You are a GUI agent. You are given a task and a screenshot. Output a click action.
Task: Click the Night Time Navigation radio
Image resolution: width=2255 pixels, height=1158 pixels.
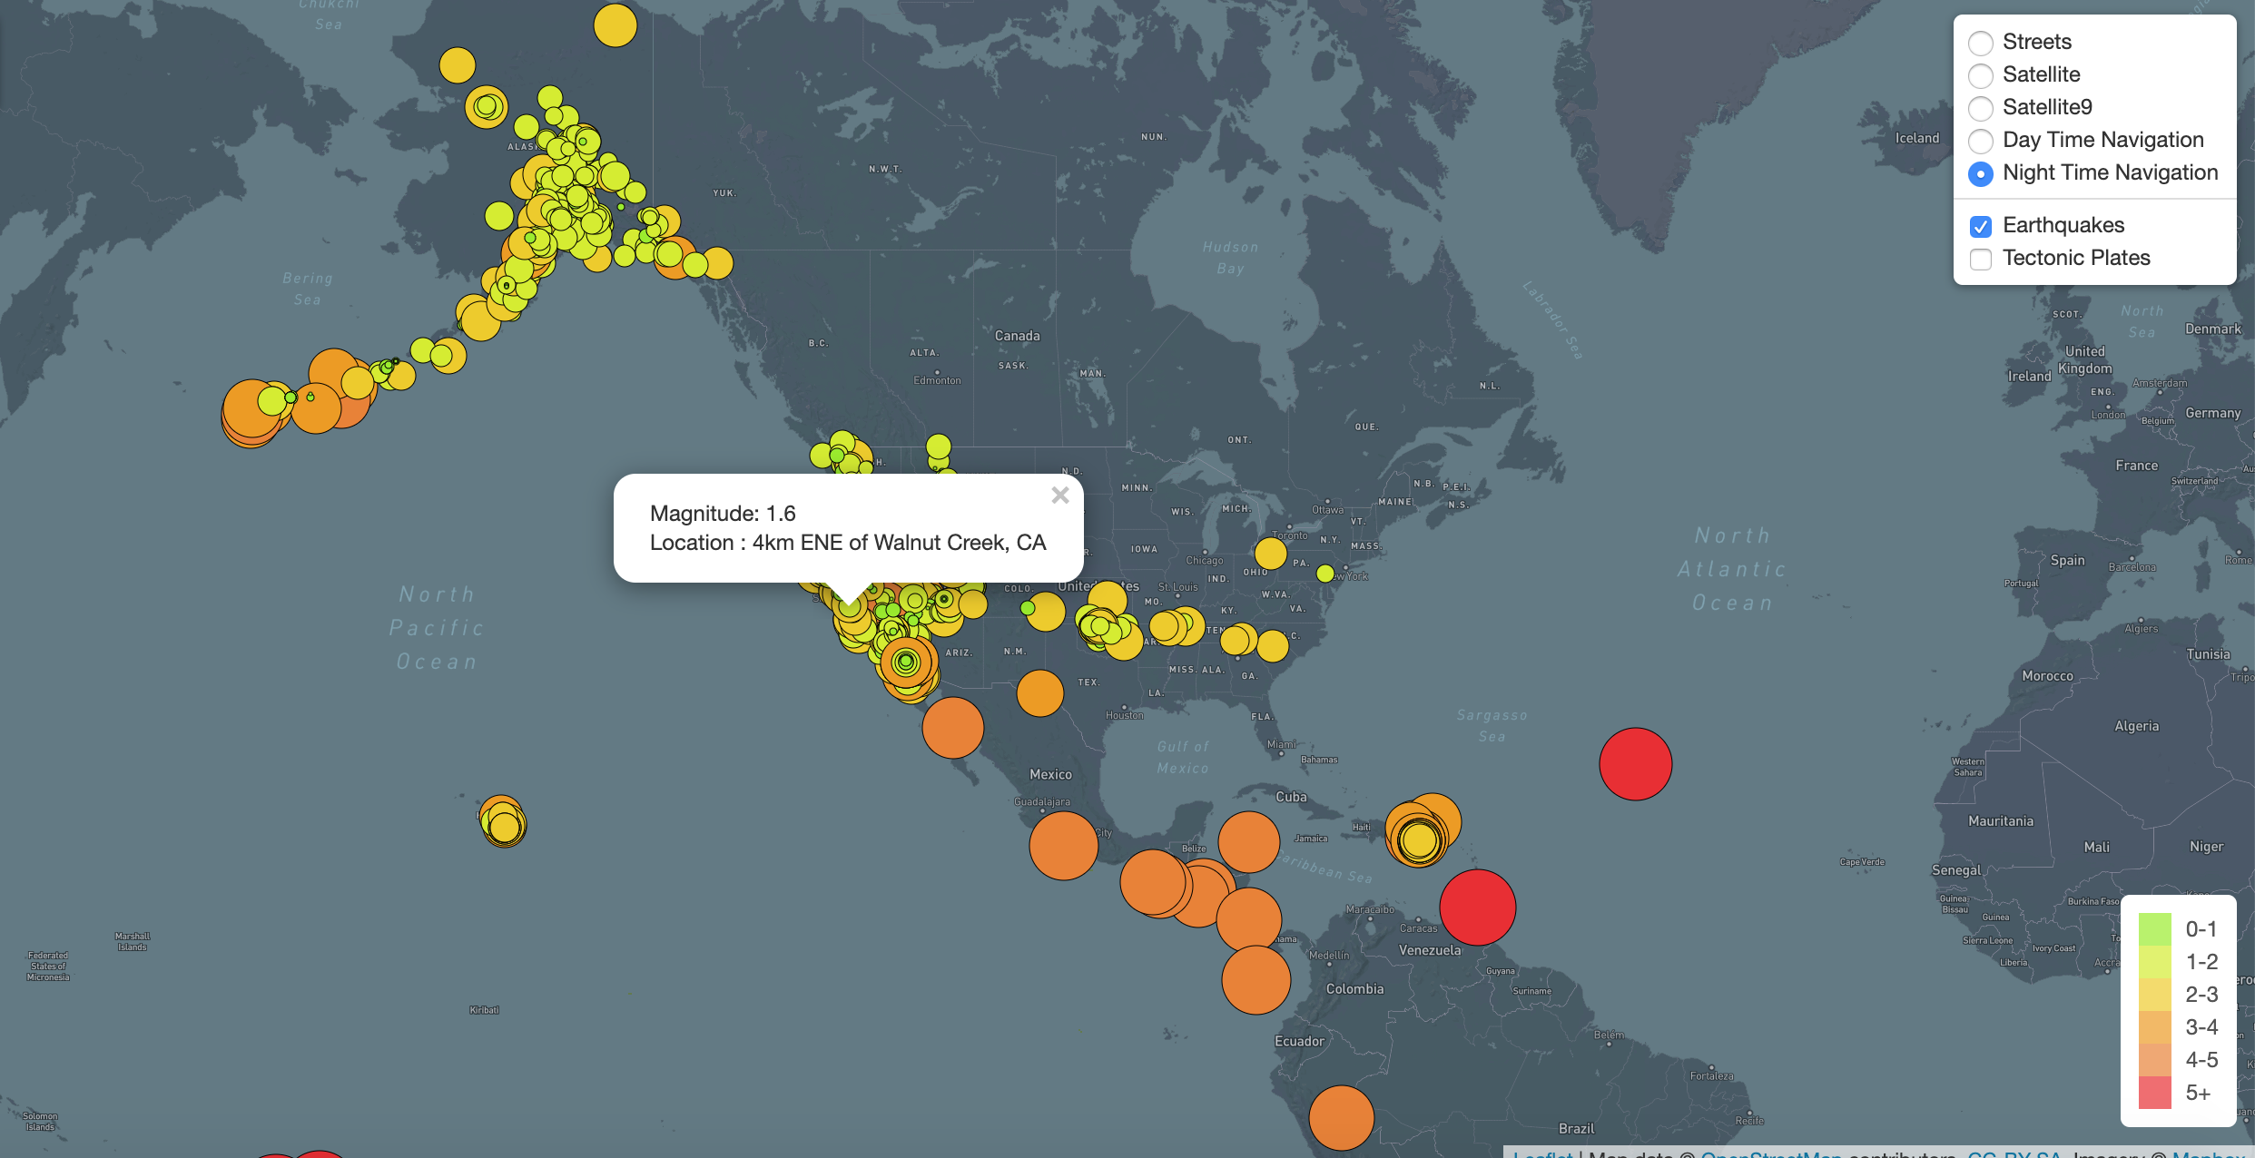point(1981,173)
